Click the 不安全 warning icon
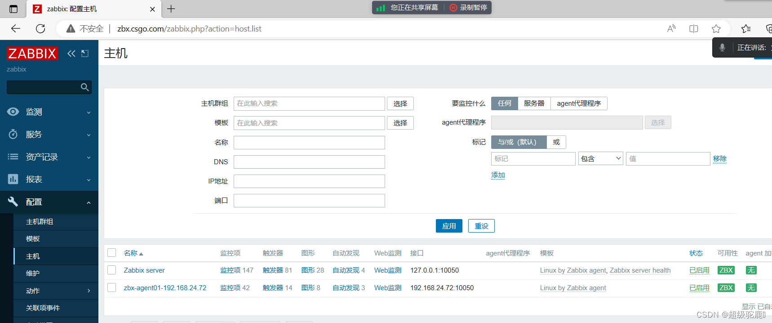This screenshot has height=323, width=772. (x=71, y=29)
